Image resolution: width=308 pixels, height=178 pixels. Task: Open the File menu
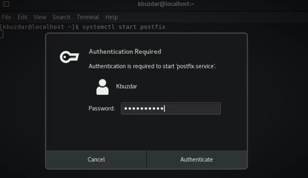[x=6, y=17]
